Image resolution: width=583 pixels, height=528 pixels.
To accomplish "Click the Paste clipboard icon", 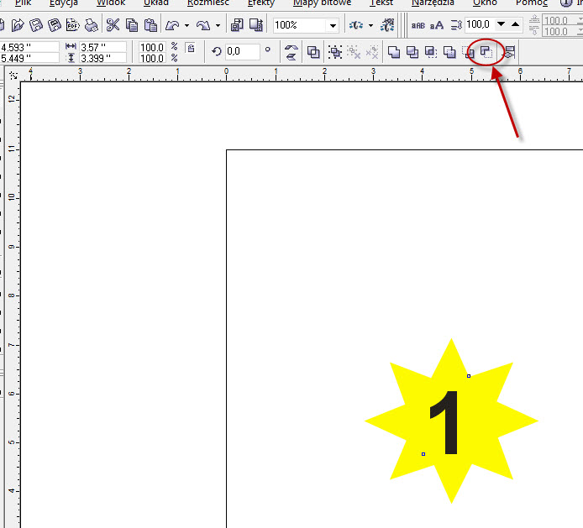I will coord(150,25).
